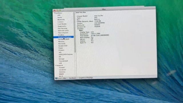Select the Intel Iris Pro heading
The image size is (183, 103).
(x=81, y=12)
